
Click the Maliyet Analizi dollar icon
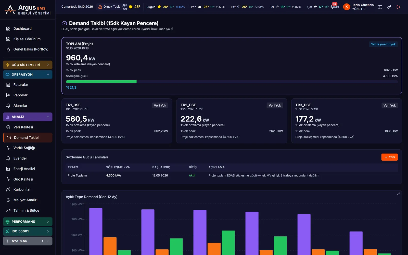8,200
